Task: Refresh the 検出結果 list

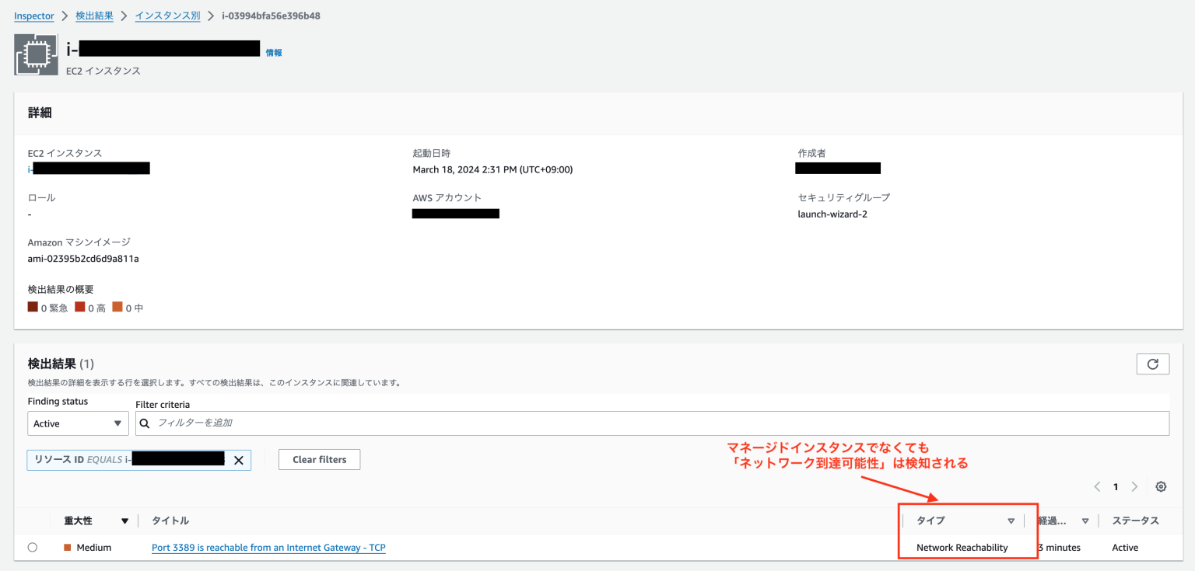Action: coord(1152,364)
